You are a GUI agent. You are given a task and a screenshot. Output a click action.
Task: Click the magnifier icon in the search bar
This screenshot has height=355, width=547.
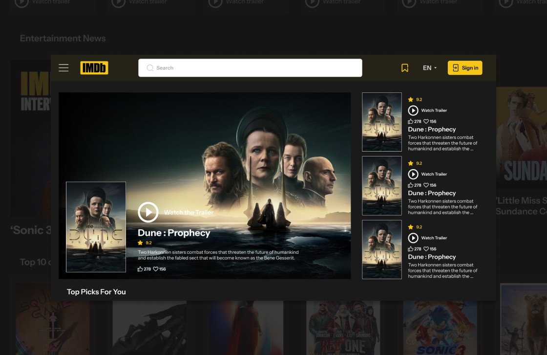tap(150, 68)
